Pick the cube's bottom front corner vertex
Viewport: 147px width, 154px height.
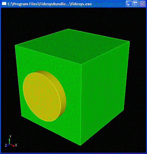[80, 145]
